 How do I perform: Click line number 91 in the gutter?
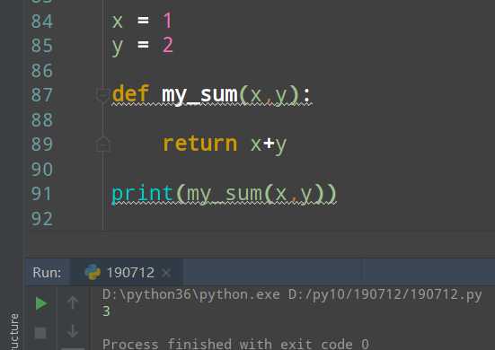point(41,194)
